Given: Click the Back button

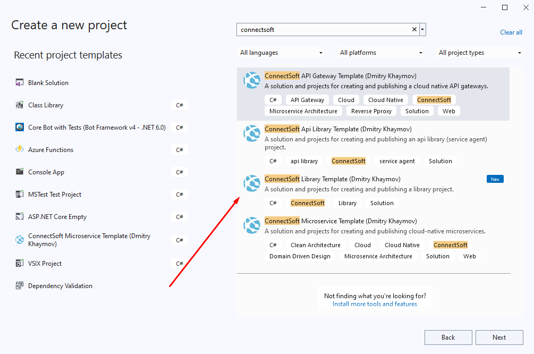Looking at the screenshot, I should tap(448, 337).
